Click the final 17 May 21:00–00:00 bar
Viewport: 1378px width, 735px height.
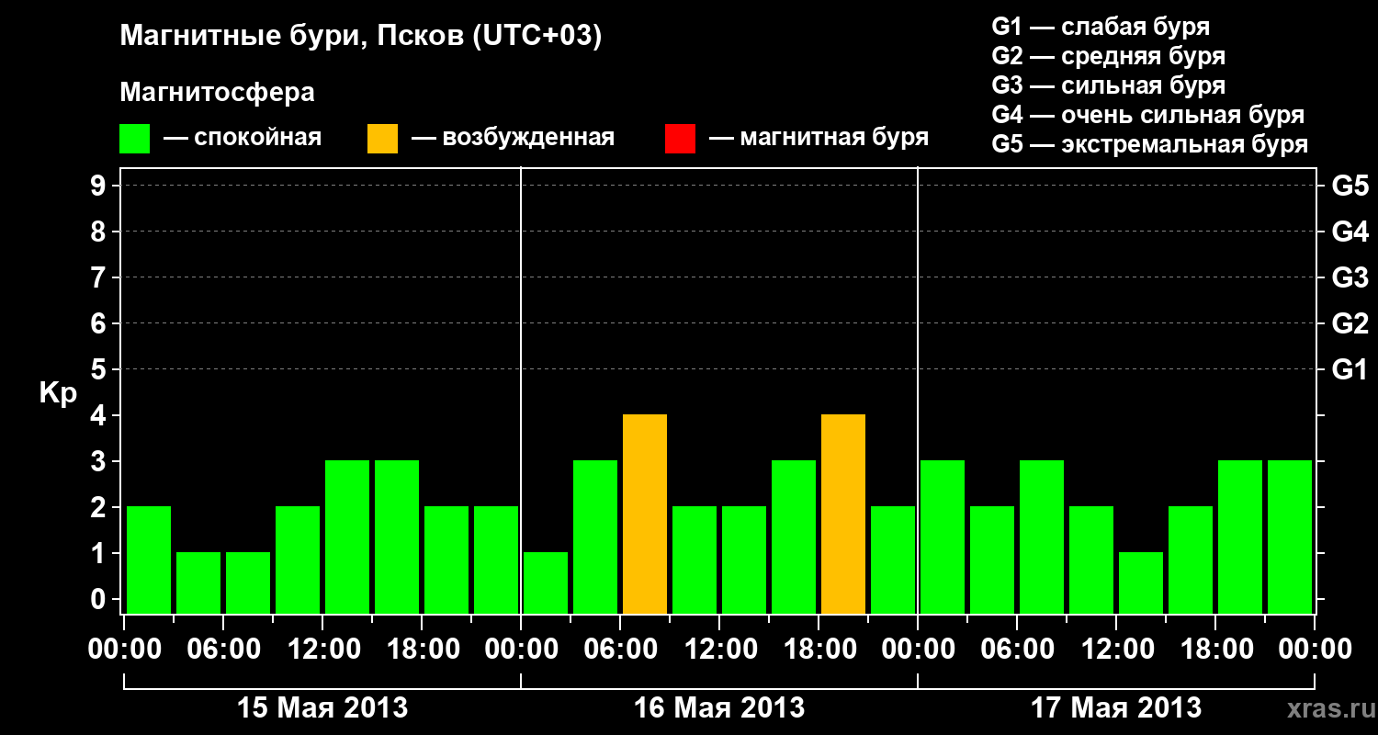pos(1290,537)
